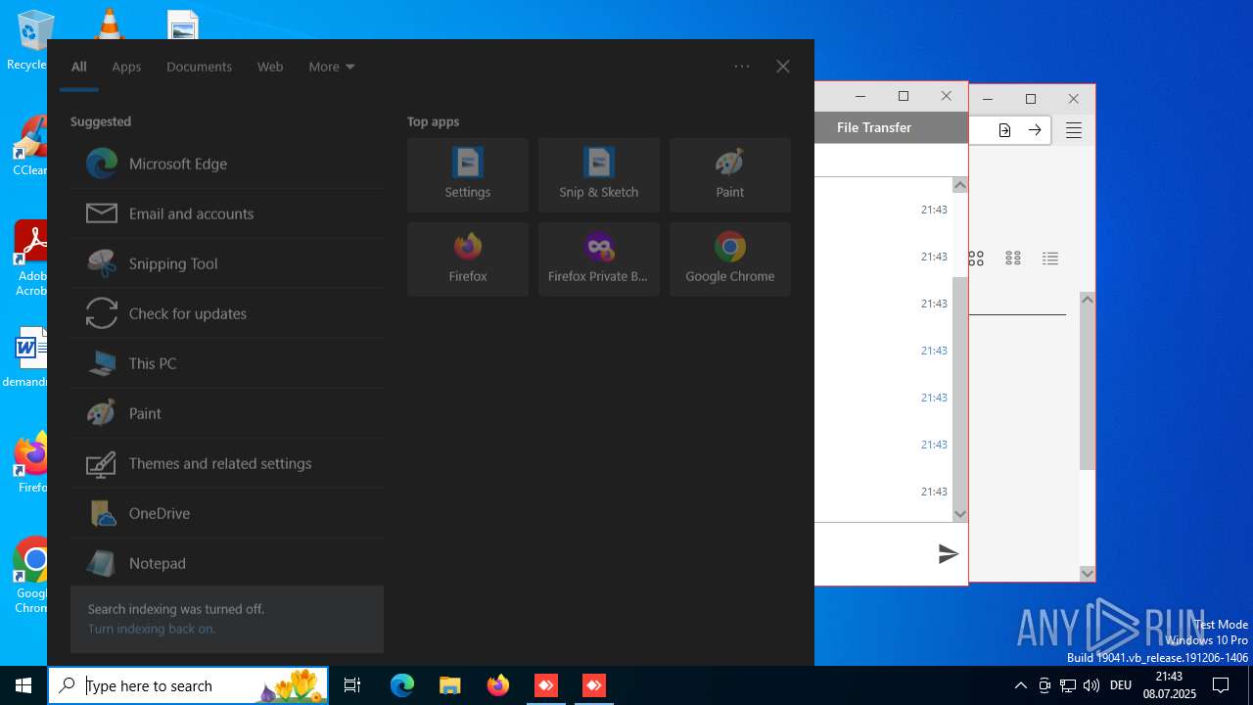Launch Paint from the suggested list

click(x=226, y=413)
